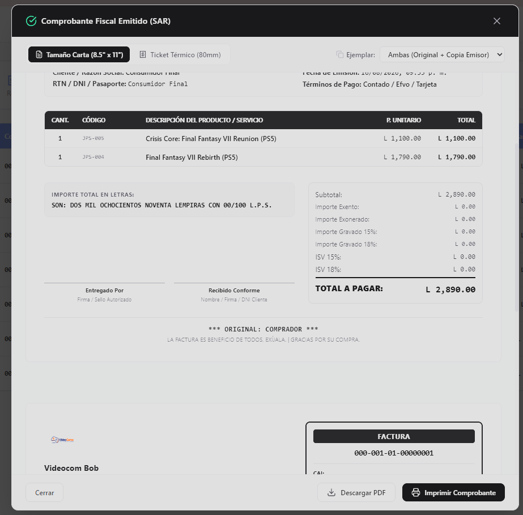Click 'Recibido Conforme' signature label

click(x=234, y=290)
